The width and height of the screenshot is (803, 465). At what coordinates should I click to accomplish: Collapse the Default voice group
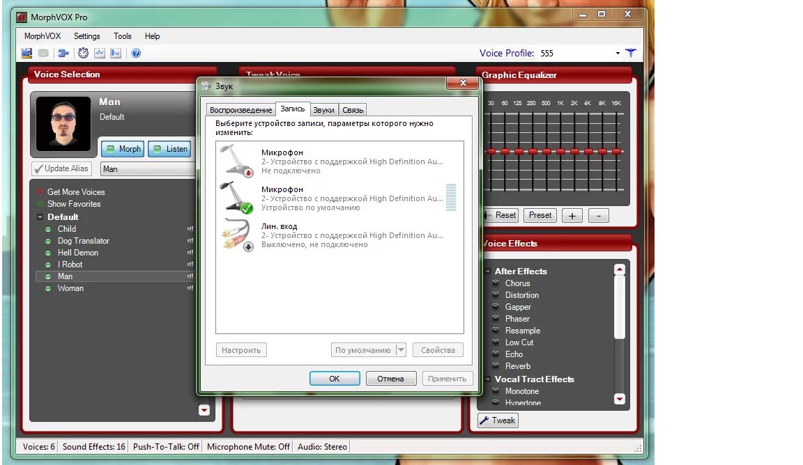[x=40, y=217]
